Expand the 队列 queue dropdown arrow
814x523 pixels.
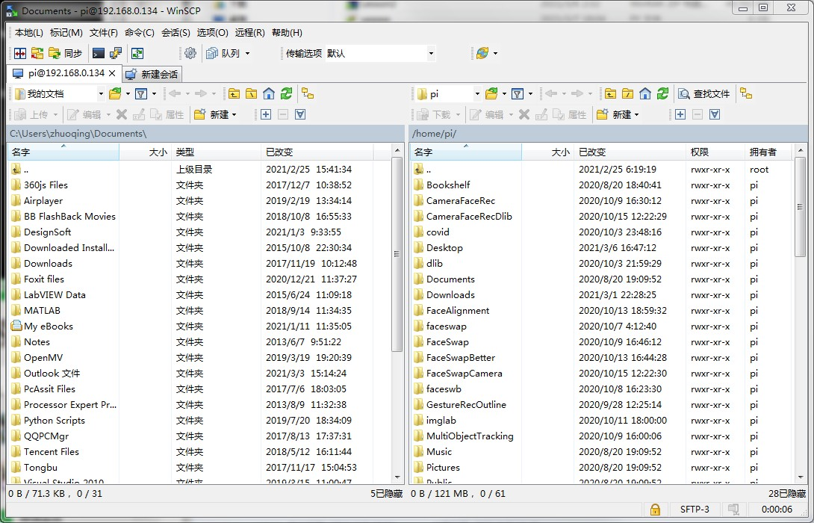247,54
